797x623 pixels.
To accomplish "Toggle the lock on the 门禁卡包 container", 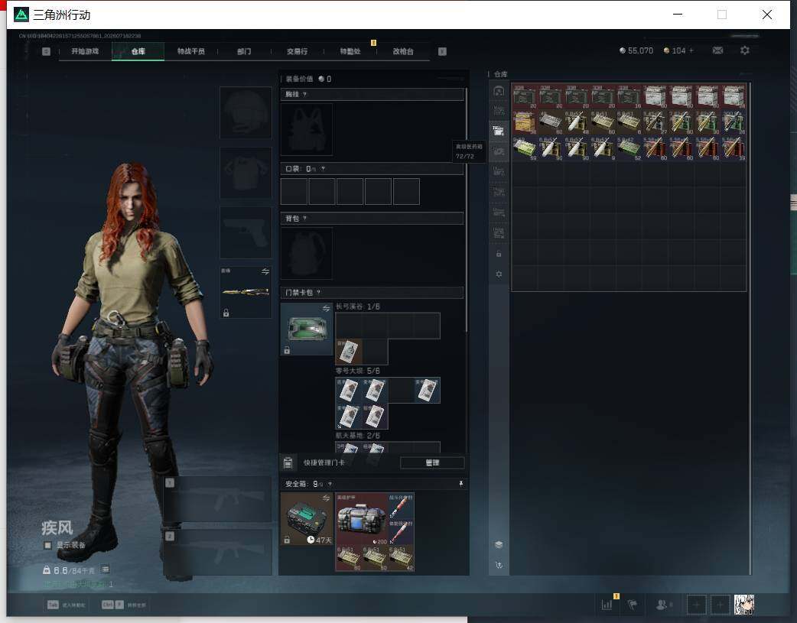I will pyautogui.click(x=287, y=351).
